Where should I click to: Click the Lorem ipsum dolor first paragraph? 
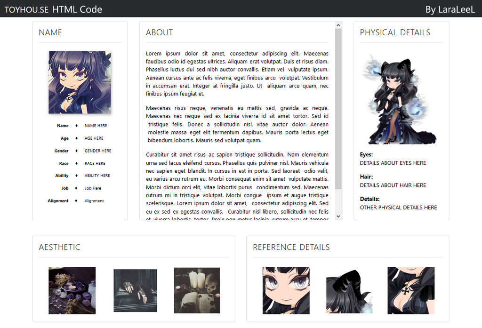pyautogui.click(x=237, y=73)
